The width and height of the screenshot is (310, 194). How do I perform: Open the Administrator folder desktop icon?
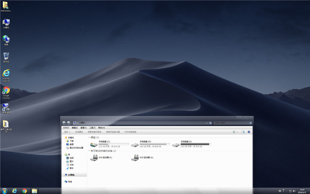coord(6,7)
